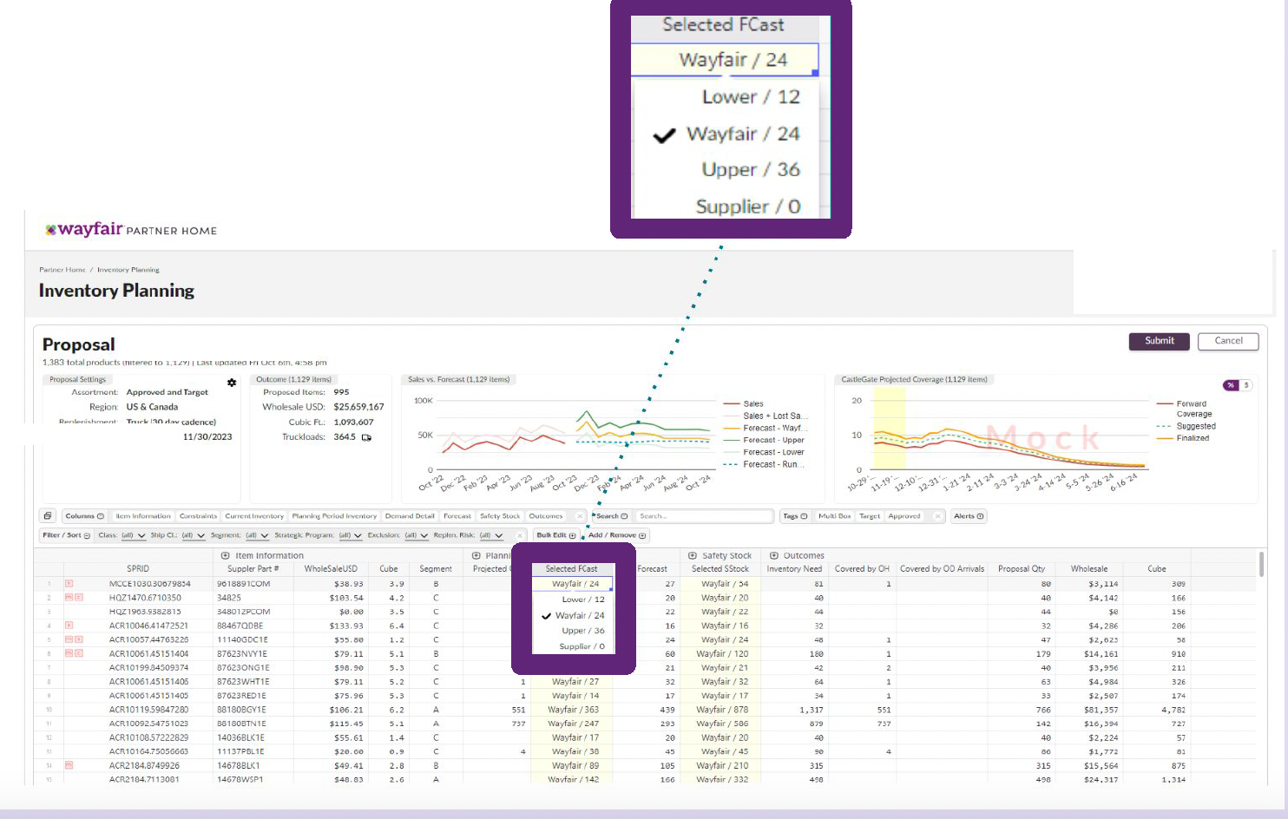Click the Inventory Need column header

[794, 569]
